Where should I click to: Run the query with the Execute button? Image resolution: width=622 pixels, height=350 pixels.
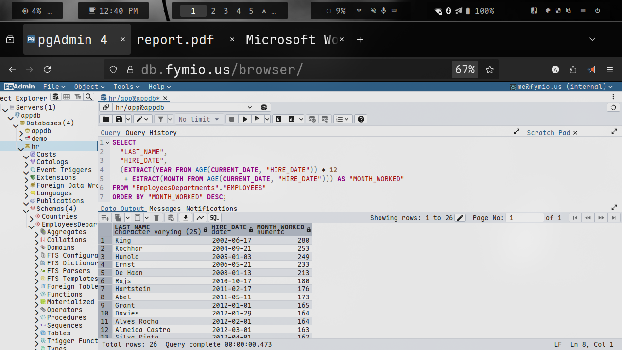coord(245,119)
